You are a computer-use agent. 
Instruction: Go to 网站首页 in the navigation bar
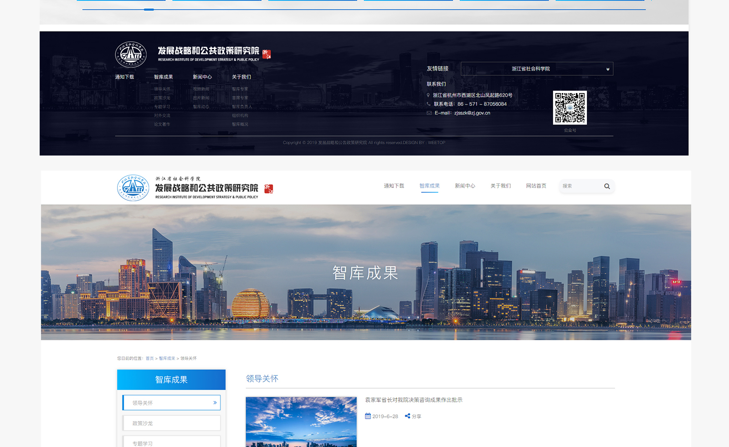tap(536, 186)
